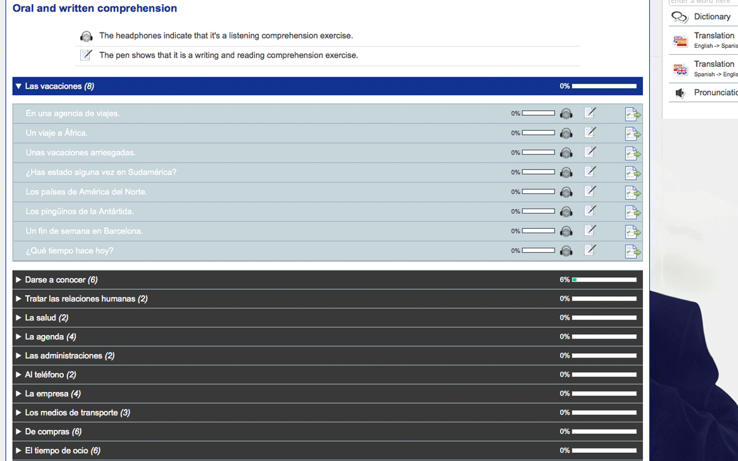
Task: Open headphones icon for 'Un fin de semana en Barcelona.'
Action: [566, 231]
